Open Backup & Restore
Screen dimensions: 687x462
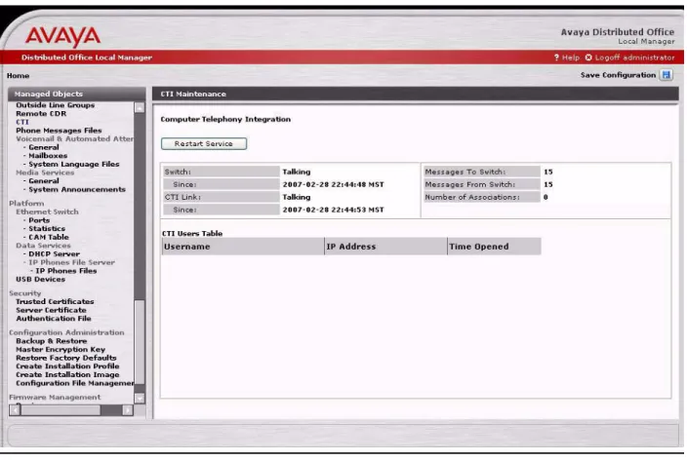52,341
